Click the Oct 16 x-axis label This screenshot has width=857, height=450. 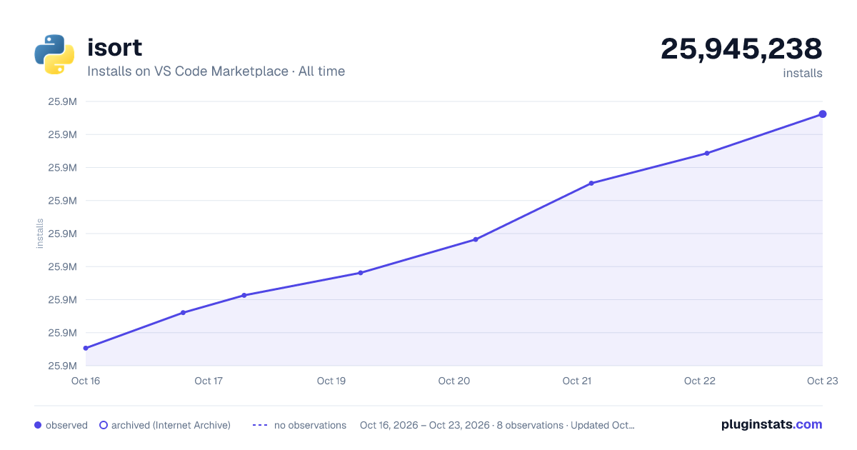[86, 381]
